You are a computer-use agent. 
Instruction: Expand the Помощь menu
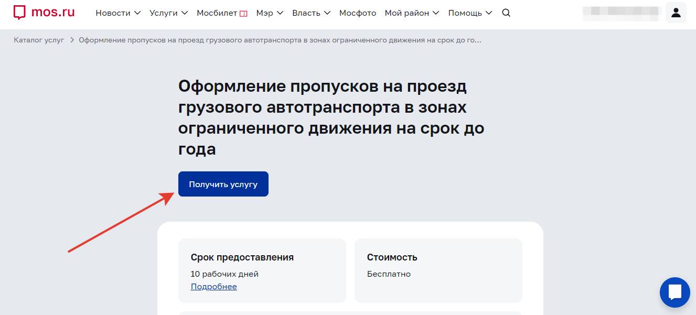point(470,13)
